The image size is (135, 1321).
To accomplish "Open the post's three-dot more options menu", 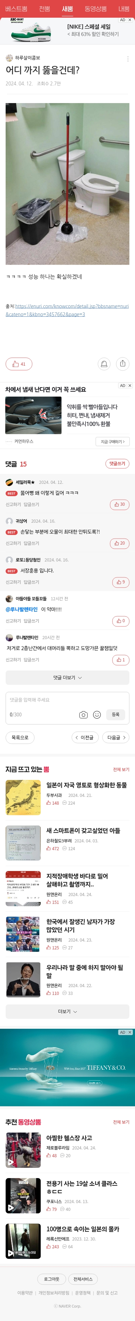I will [127, 59].
